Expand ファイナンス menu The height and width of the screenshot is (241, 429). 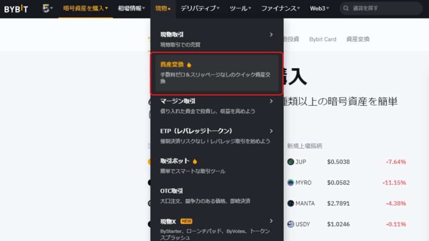click(x=280, y=8)
